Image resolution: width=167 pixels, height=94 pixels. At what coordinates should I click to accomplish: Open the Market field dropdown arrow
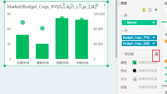(x=154, y=22)
